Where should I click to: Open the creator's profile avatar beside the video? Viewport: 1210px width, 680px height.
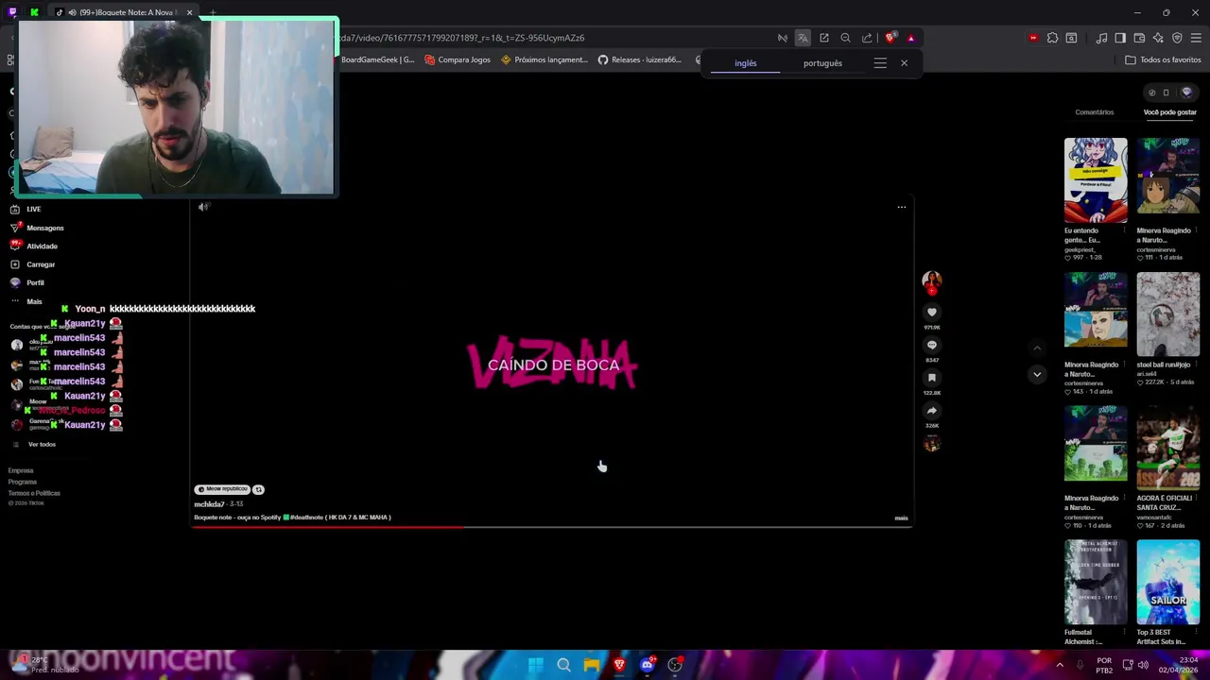(x=931, y=280)
